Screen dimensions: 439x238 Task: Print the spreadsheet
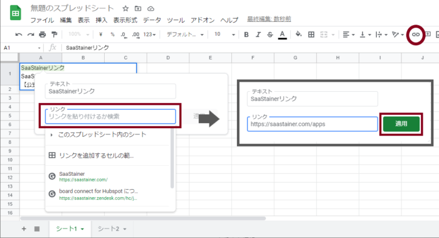coord(42,35)
